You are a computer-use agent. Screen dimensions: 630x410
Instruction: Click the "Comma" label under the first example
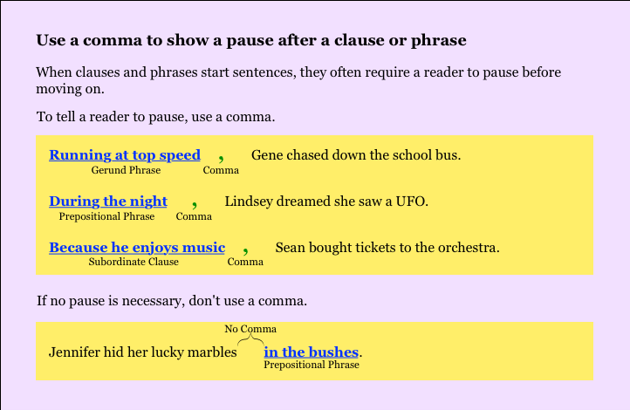tap(221, 170)
